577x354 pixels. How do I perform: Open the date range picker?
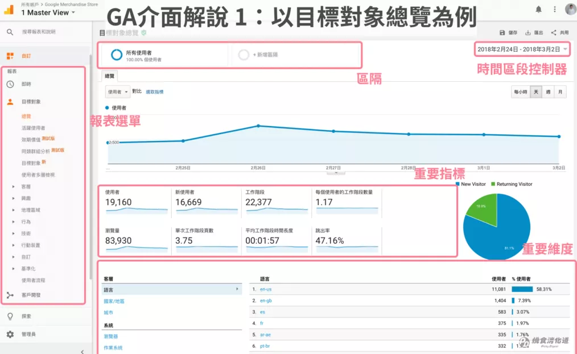point(522,49)
